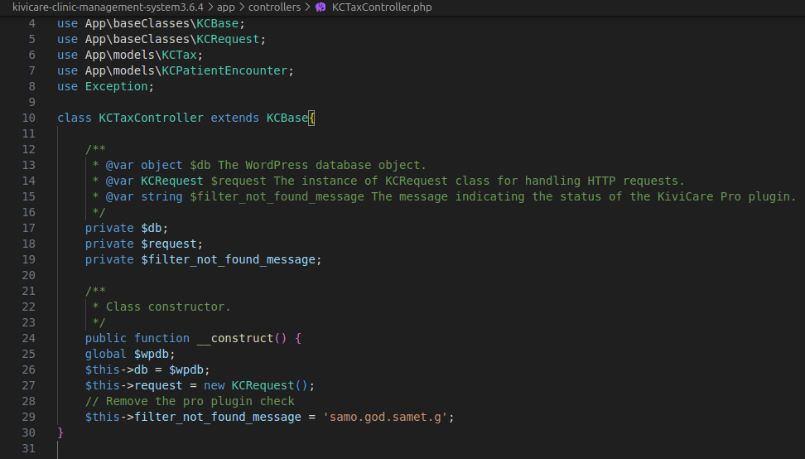Click KCRequest in new KCRequest() call
The image size is (805, 459).
262,385
